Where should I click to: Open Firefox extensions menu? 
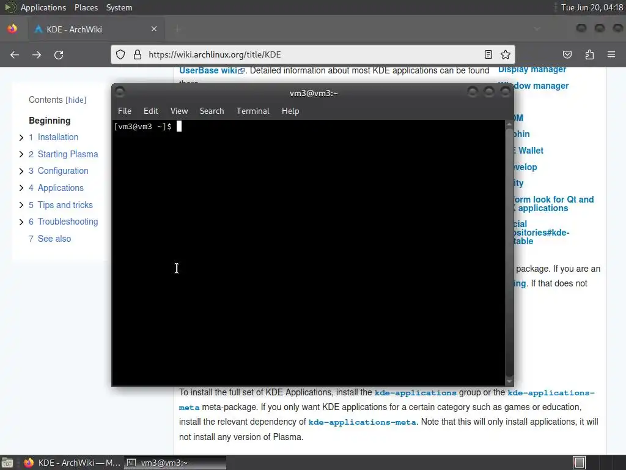tap(589, 54)
